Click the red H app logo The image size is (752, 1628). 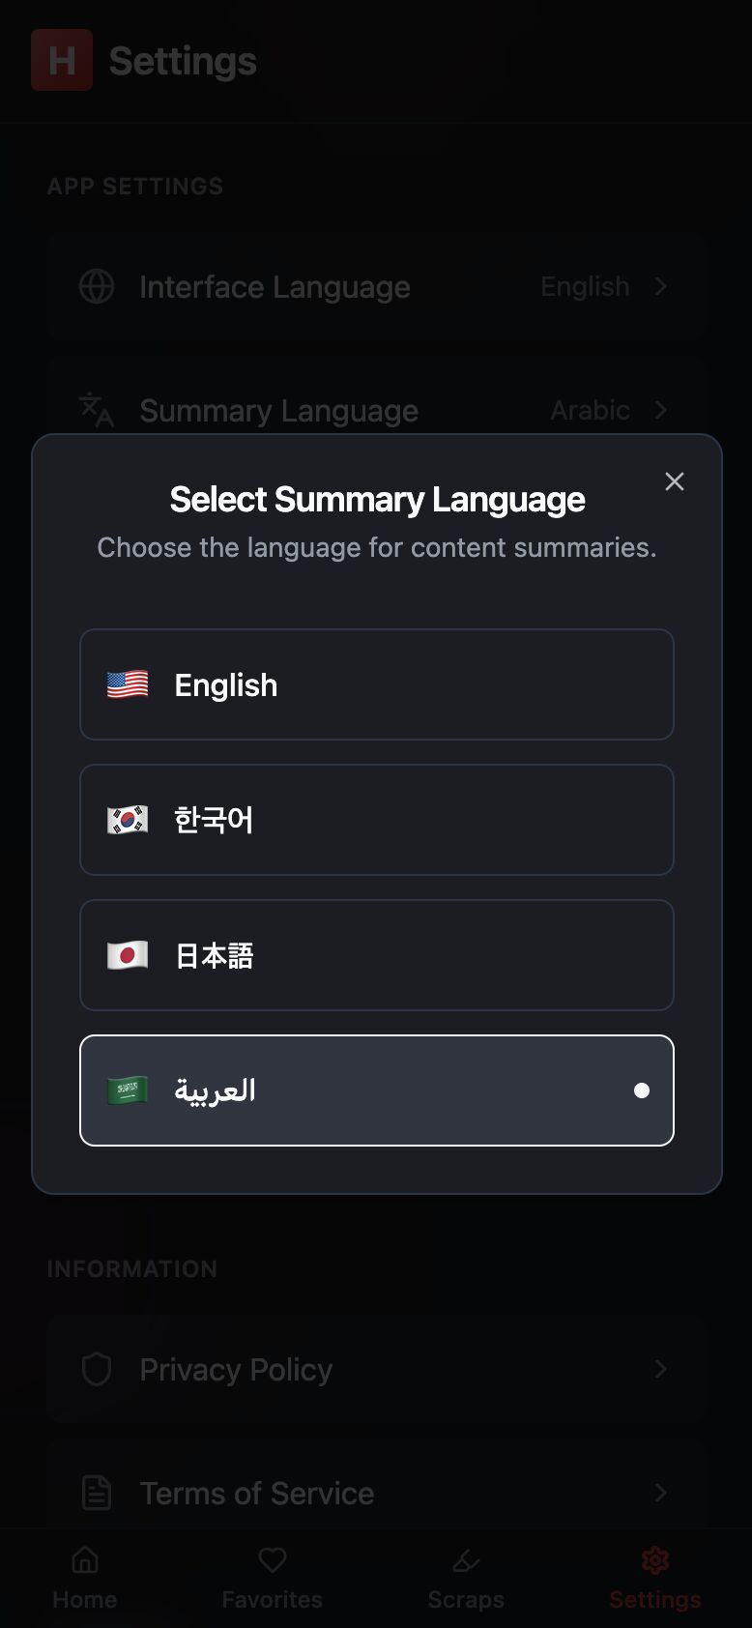click(62, 60)
